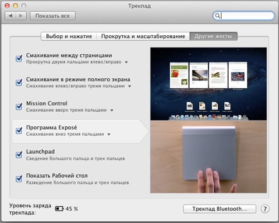Expand dropdown Смахивание влево/вправо тремя пальцами
The image size is (279, 223).
129,86
